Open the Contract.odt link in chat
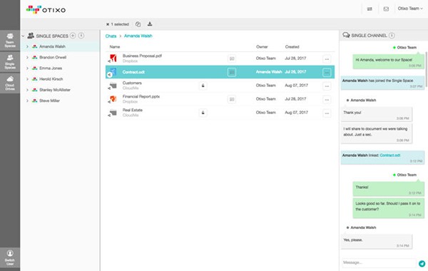This screenshot has height=271, width=428. pyautogui.click(x=389, y=155)
